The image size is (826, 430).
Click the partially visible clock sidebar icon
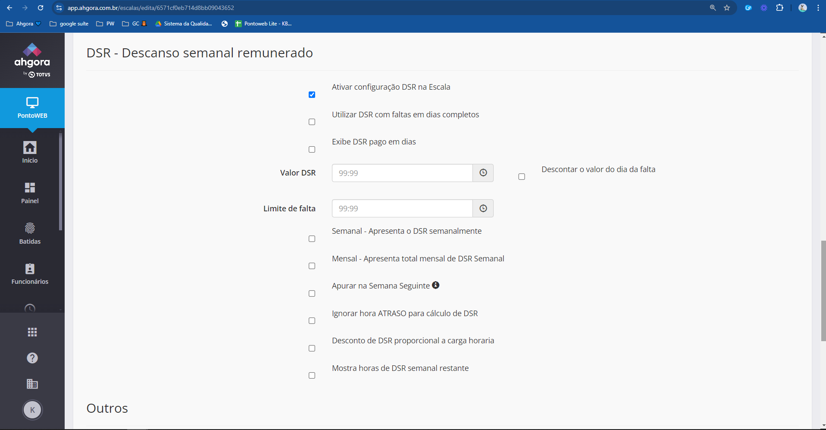click(x=30, y=308)
